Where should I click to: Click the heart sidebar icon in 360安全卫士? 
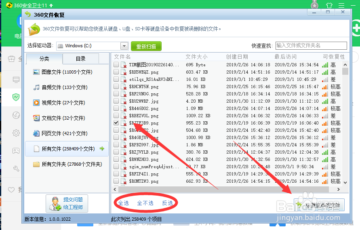click(11, 190)
